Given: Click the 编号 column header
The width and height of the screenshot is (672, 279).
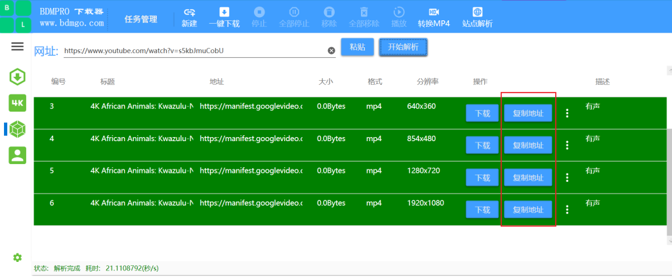Looking at the screenshot, I should 58,81.
